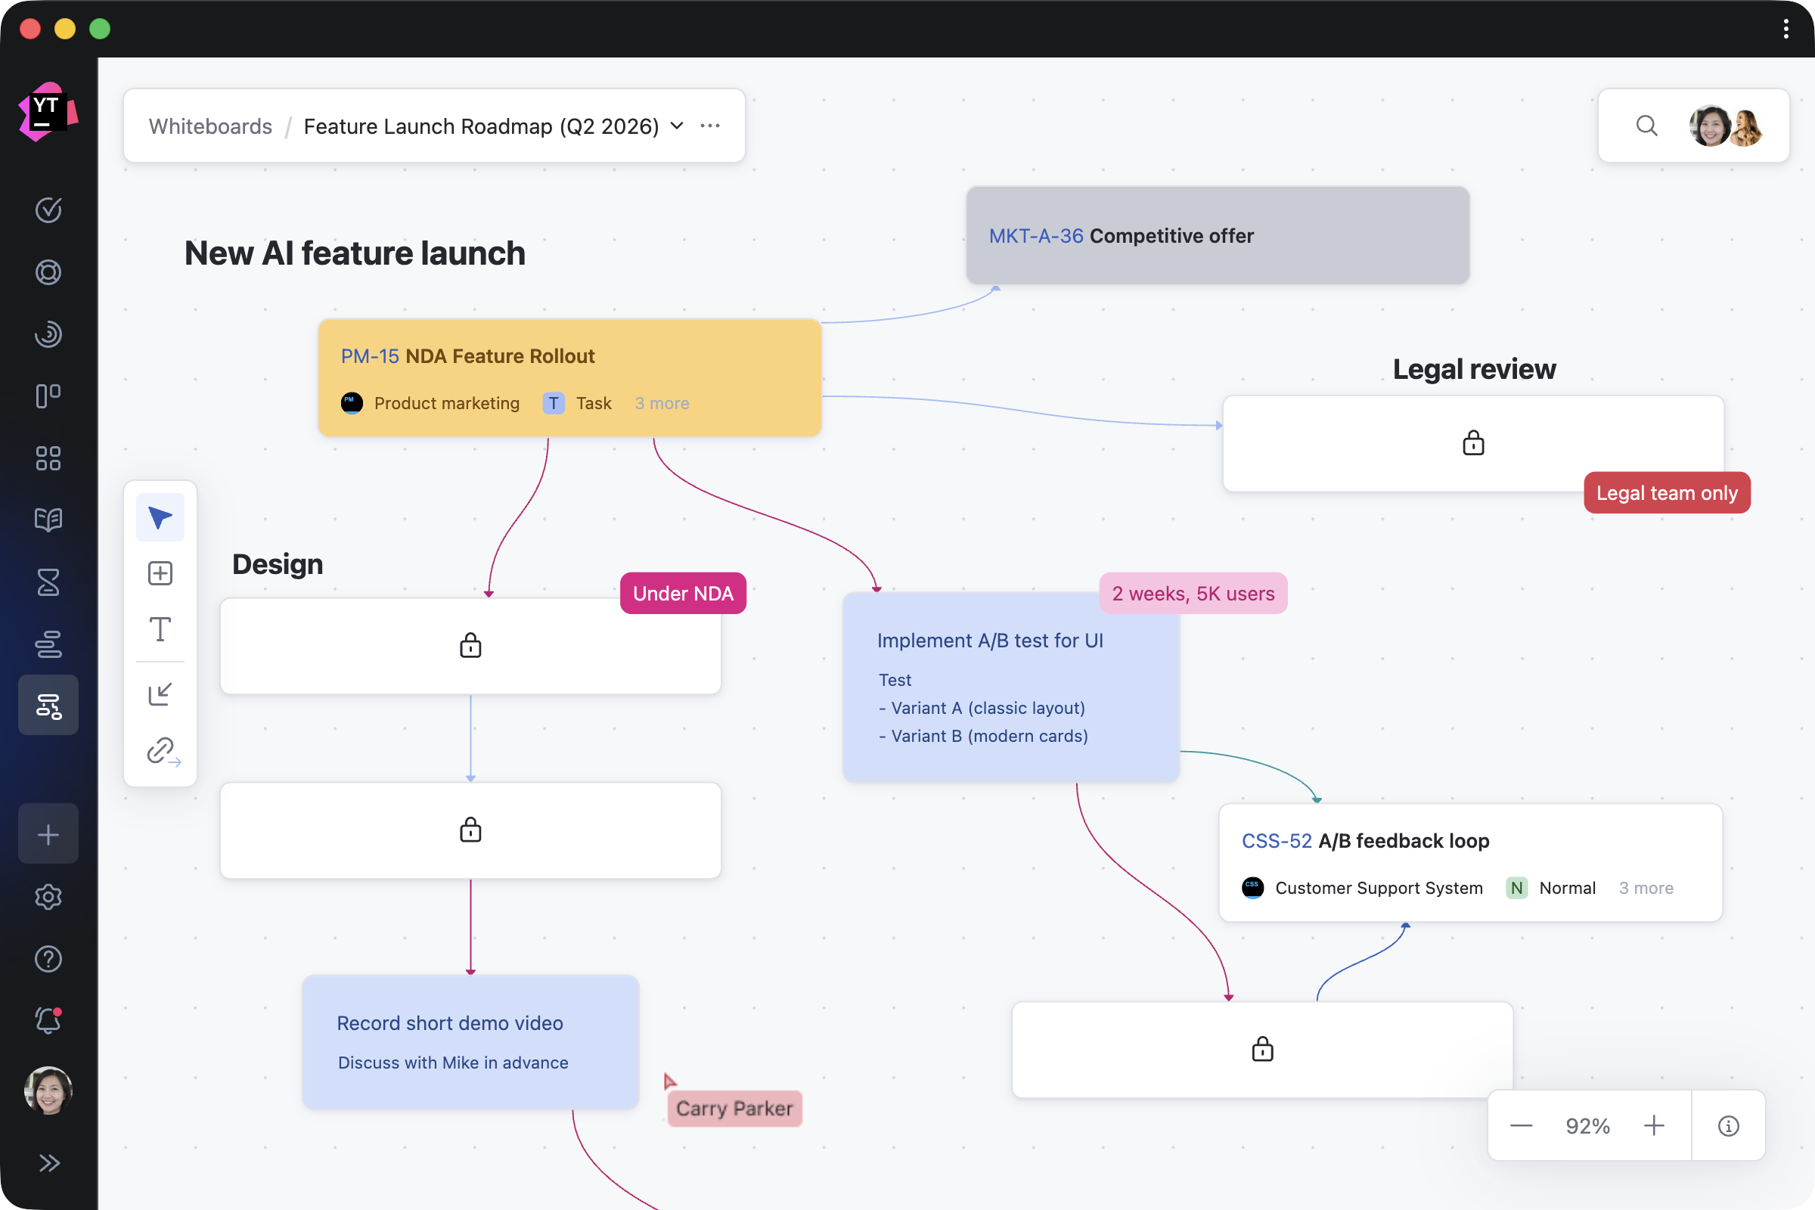Select the arrow pointer tool
The image size is (1815, 1210).
point(160,517)
